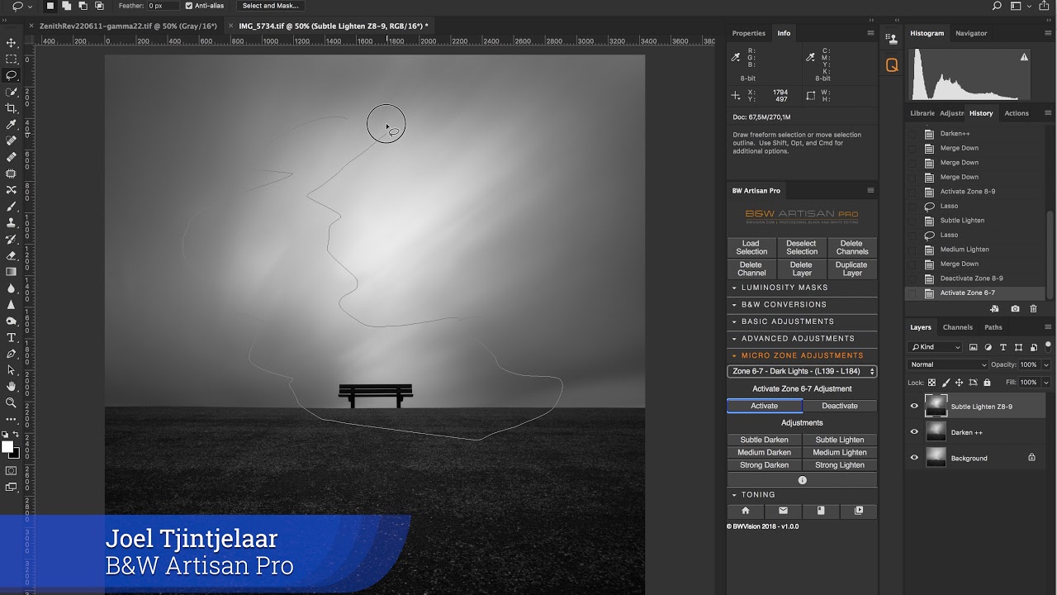Lock transparent pixels icon
The height and width of the screenshot is (595, 1057).
point(931,383)
